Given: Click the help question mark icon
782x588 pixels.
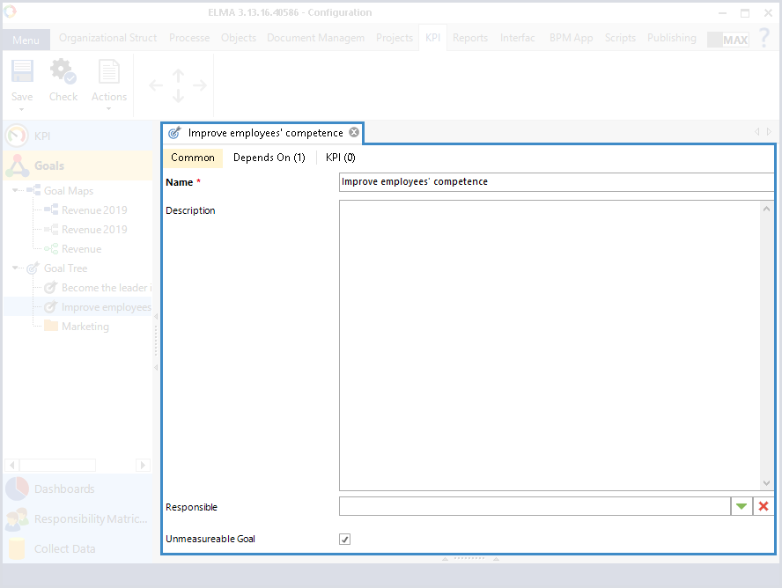Looking at the screenshot, I should click(764, 38).
